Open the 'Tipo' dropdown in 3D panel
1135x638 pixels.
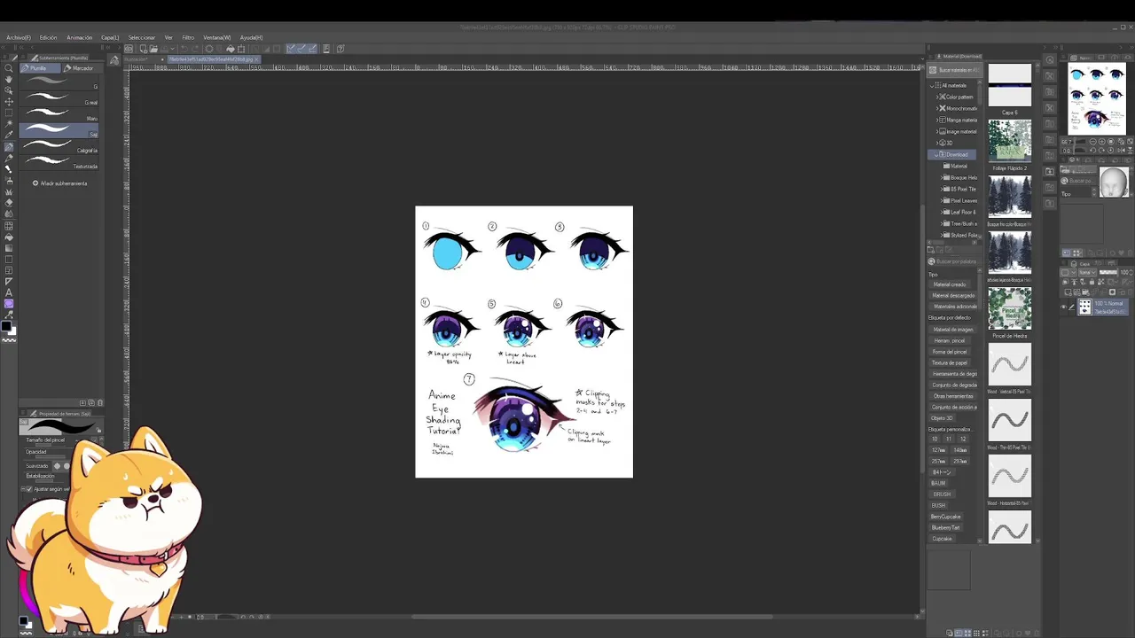[x=1077, y=194]
